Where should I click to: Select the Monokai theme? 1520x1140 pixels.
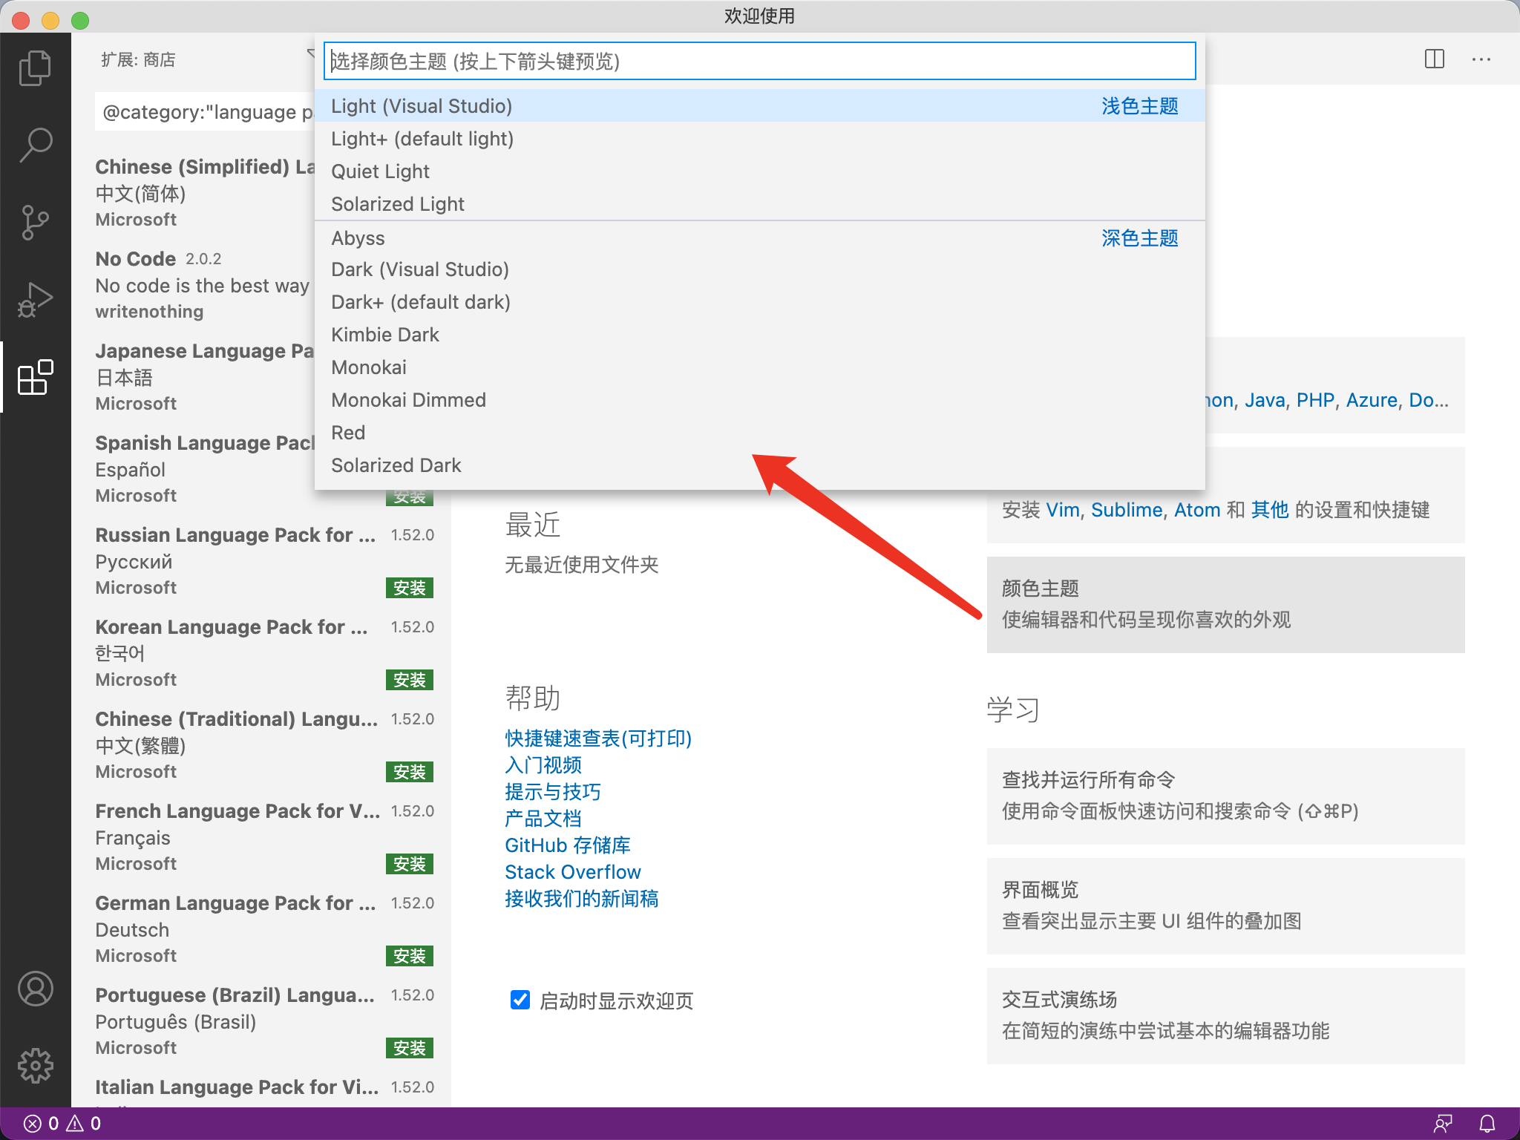(369, 367)
